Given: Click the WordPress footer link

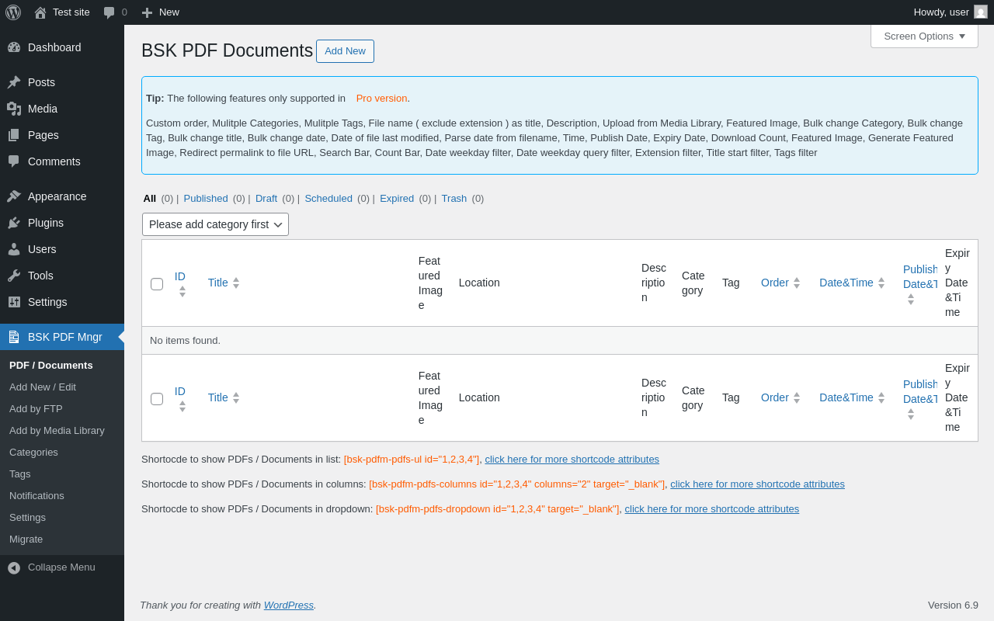Looking at the screenshot, I should pyautogui.click(x=289, y=605).
